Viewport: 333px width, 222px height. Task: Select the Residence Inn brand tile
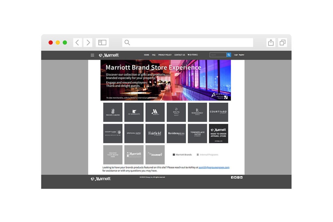point(176,134)
